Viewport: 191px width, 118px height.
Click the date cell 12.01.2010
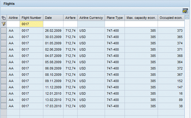pyautogui.click(x=53, y=93)
